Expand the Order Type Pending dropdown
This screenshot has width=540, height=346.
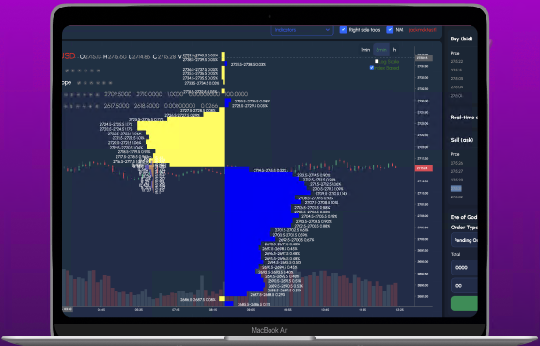click(x=464, y=240)
